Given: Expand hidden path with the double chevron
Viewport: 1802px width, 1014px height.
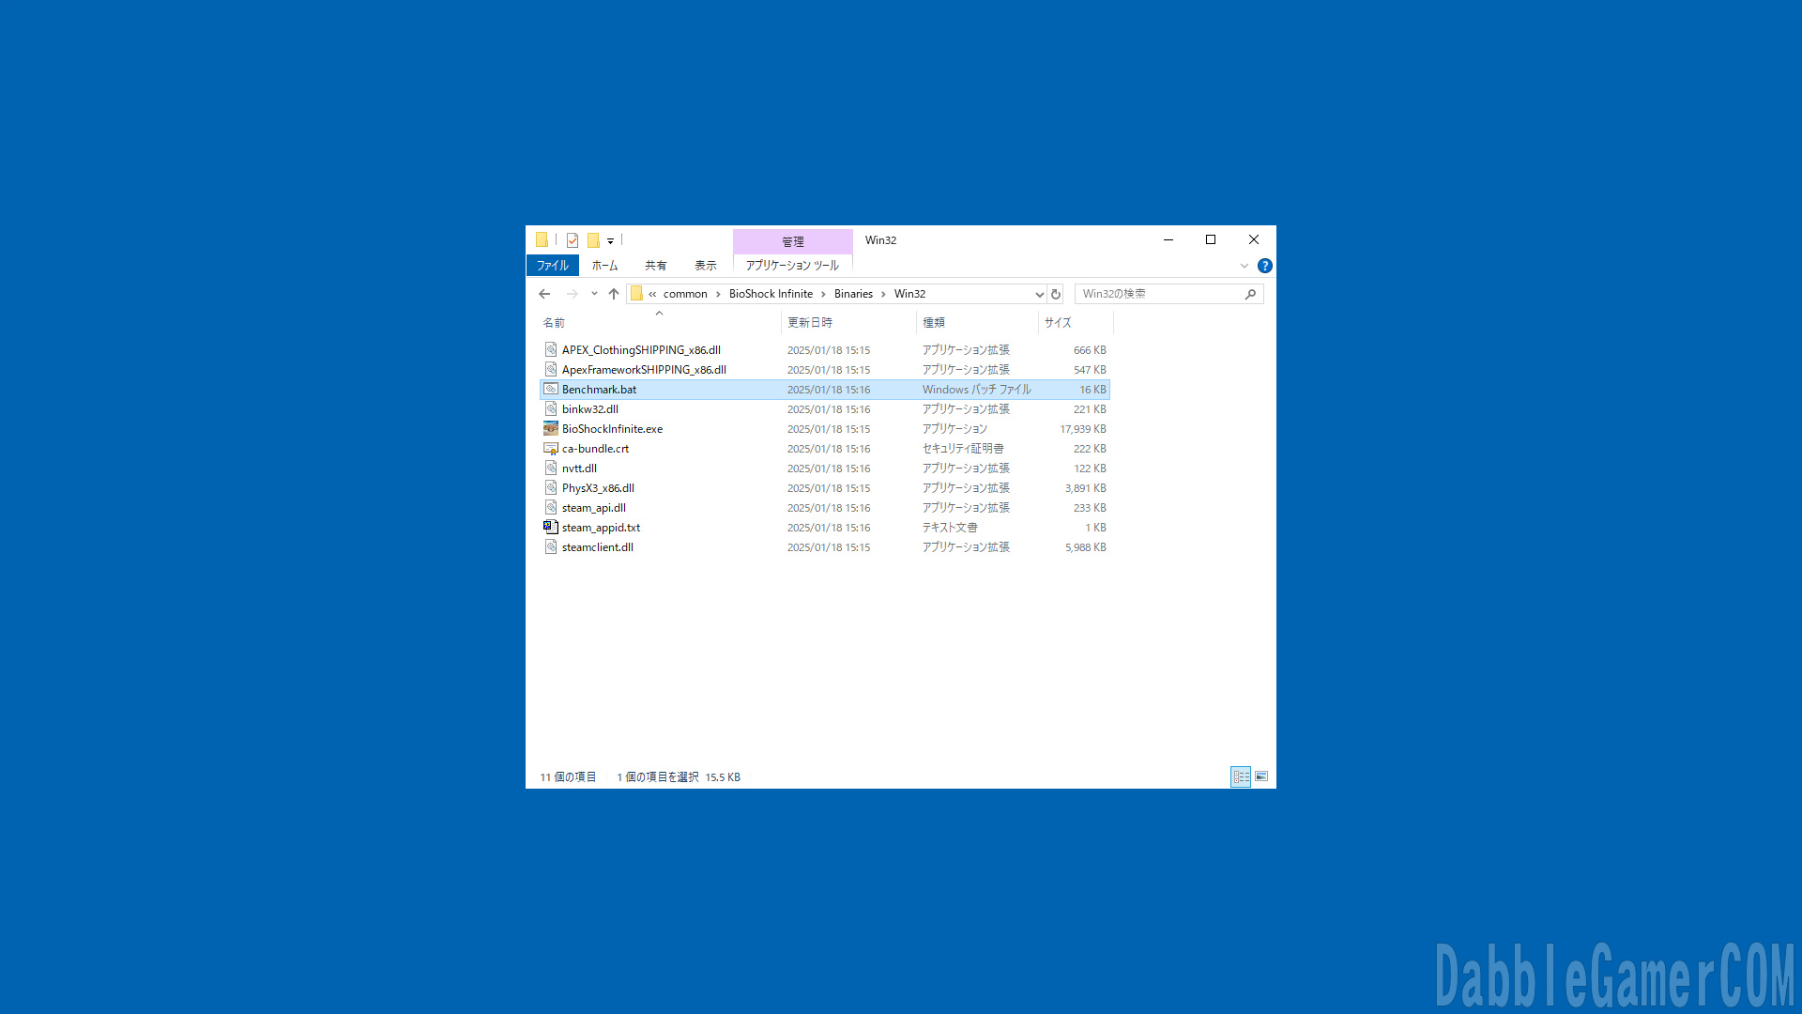Looking at the screenshot, I should [x=652, y=294].
